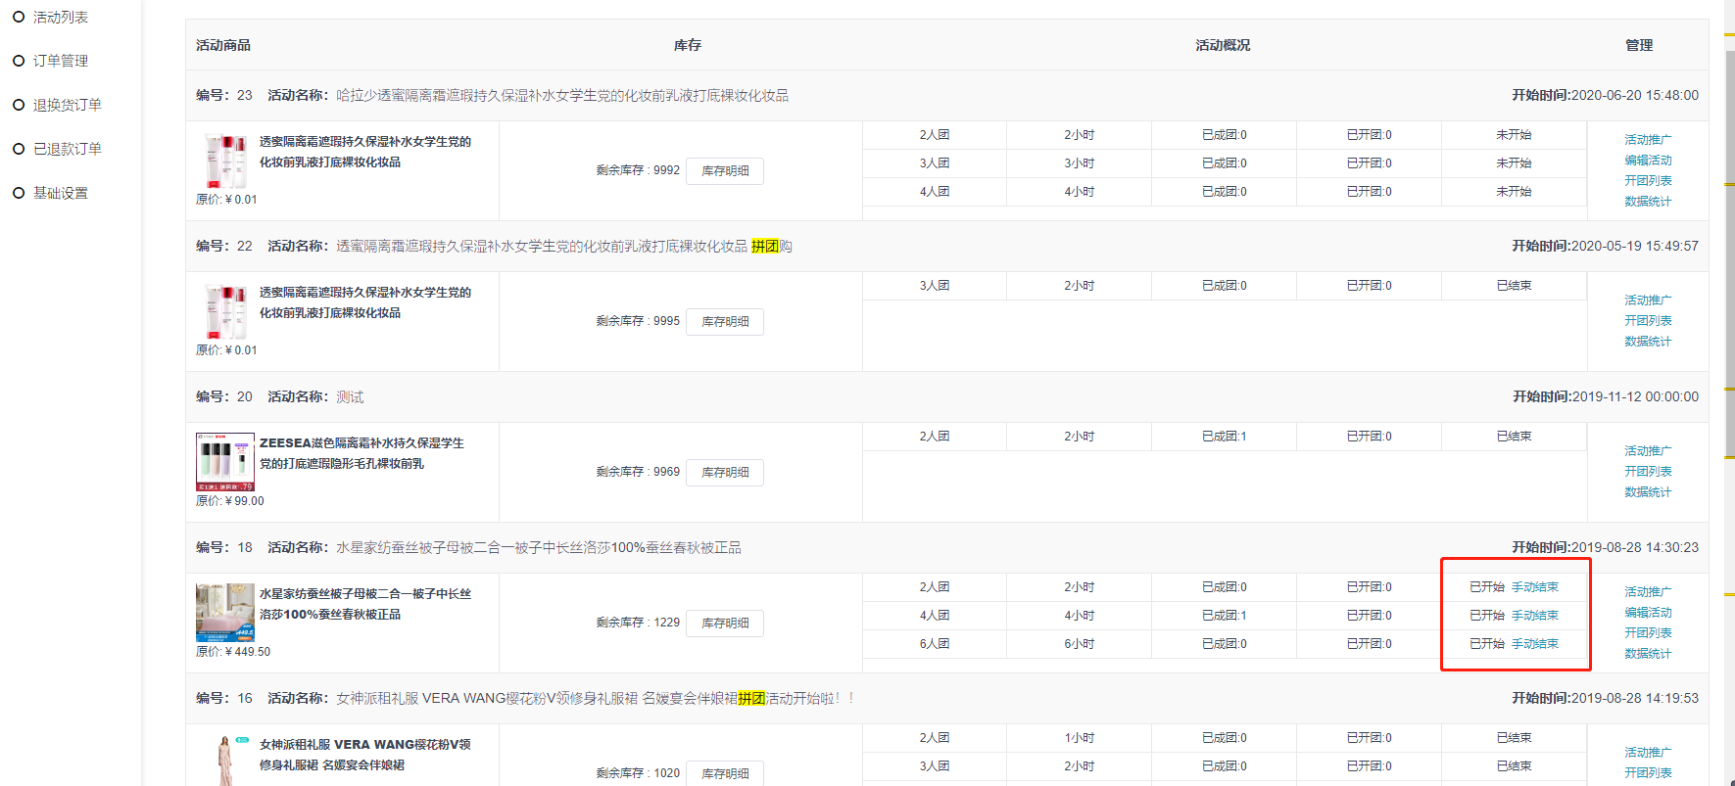Open 编辑活动 for activity 23
Image resolution: width=1735 pixels, height=786 pixels.
point(1648,160)
